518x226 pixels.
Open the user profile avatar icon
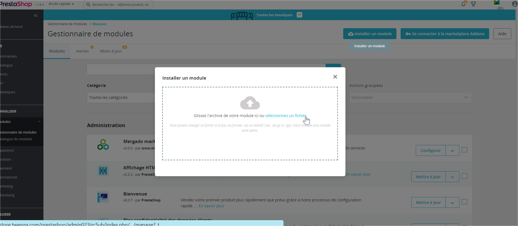point(515,4)
